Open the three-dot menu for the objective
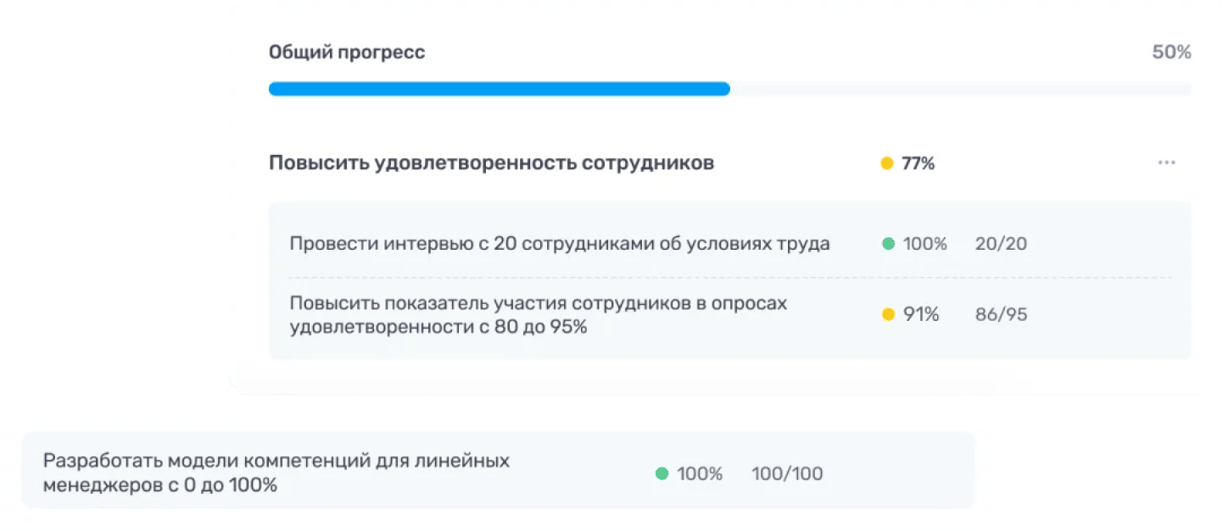Screen dimensions: 1223x531 point(1166,163)
